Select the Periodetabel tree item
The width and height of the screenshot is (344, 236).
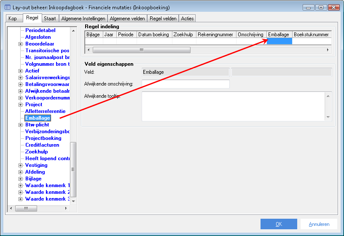40,30
